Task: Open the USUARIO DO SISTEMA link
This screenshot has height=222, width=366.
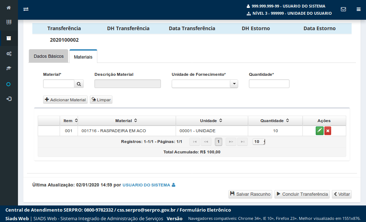Action: pos(146,185)
